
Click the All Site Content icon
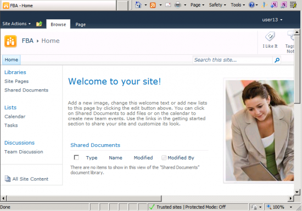[x=8, y=179]
